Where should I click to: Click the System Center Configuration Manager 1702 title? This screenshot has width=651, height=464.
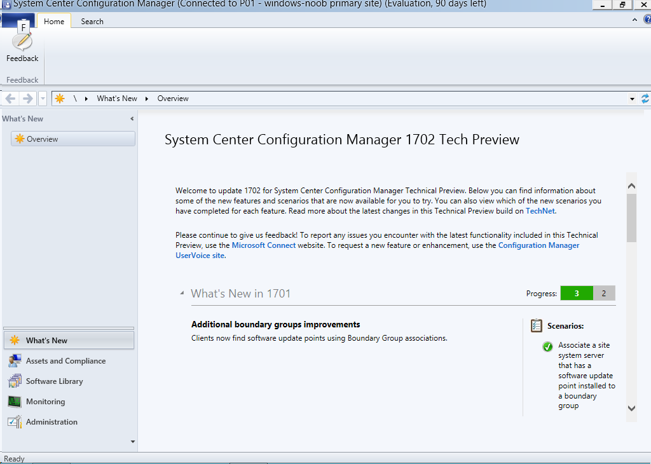pyautogui.click(x=342, y=139)
